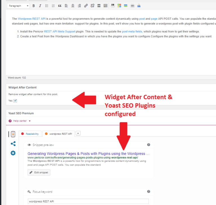Click list item 1 about installing plugin
The height and width of the screenshot is (205, 216).
[x=110, y=31]
